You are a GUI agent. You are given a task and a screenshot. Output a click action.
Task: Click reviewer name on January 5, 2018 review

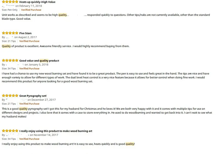15,65
